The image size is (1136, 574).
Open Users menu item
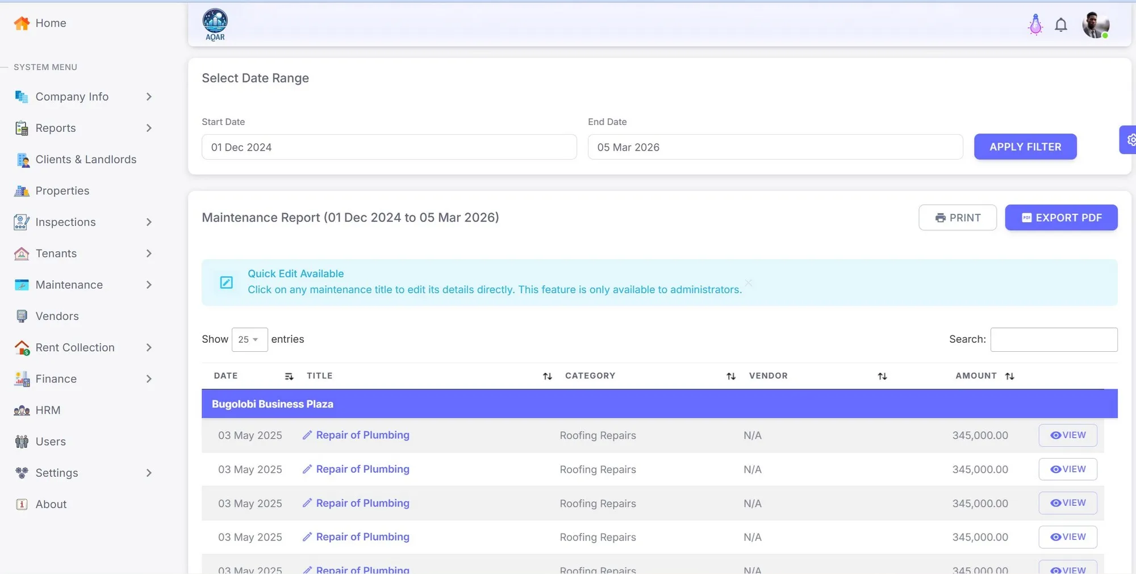51,442
